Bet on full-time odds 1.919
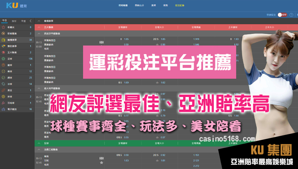 point(196,39)
